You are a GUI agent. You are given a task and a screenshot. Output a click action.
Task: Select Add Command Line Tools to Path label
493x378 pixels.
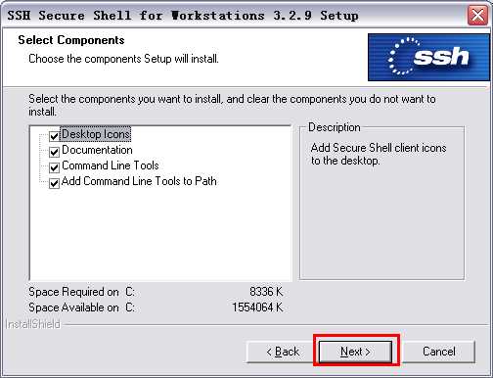(139, 181)
